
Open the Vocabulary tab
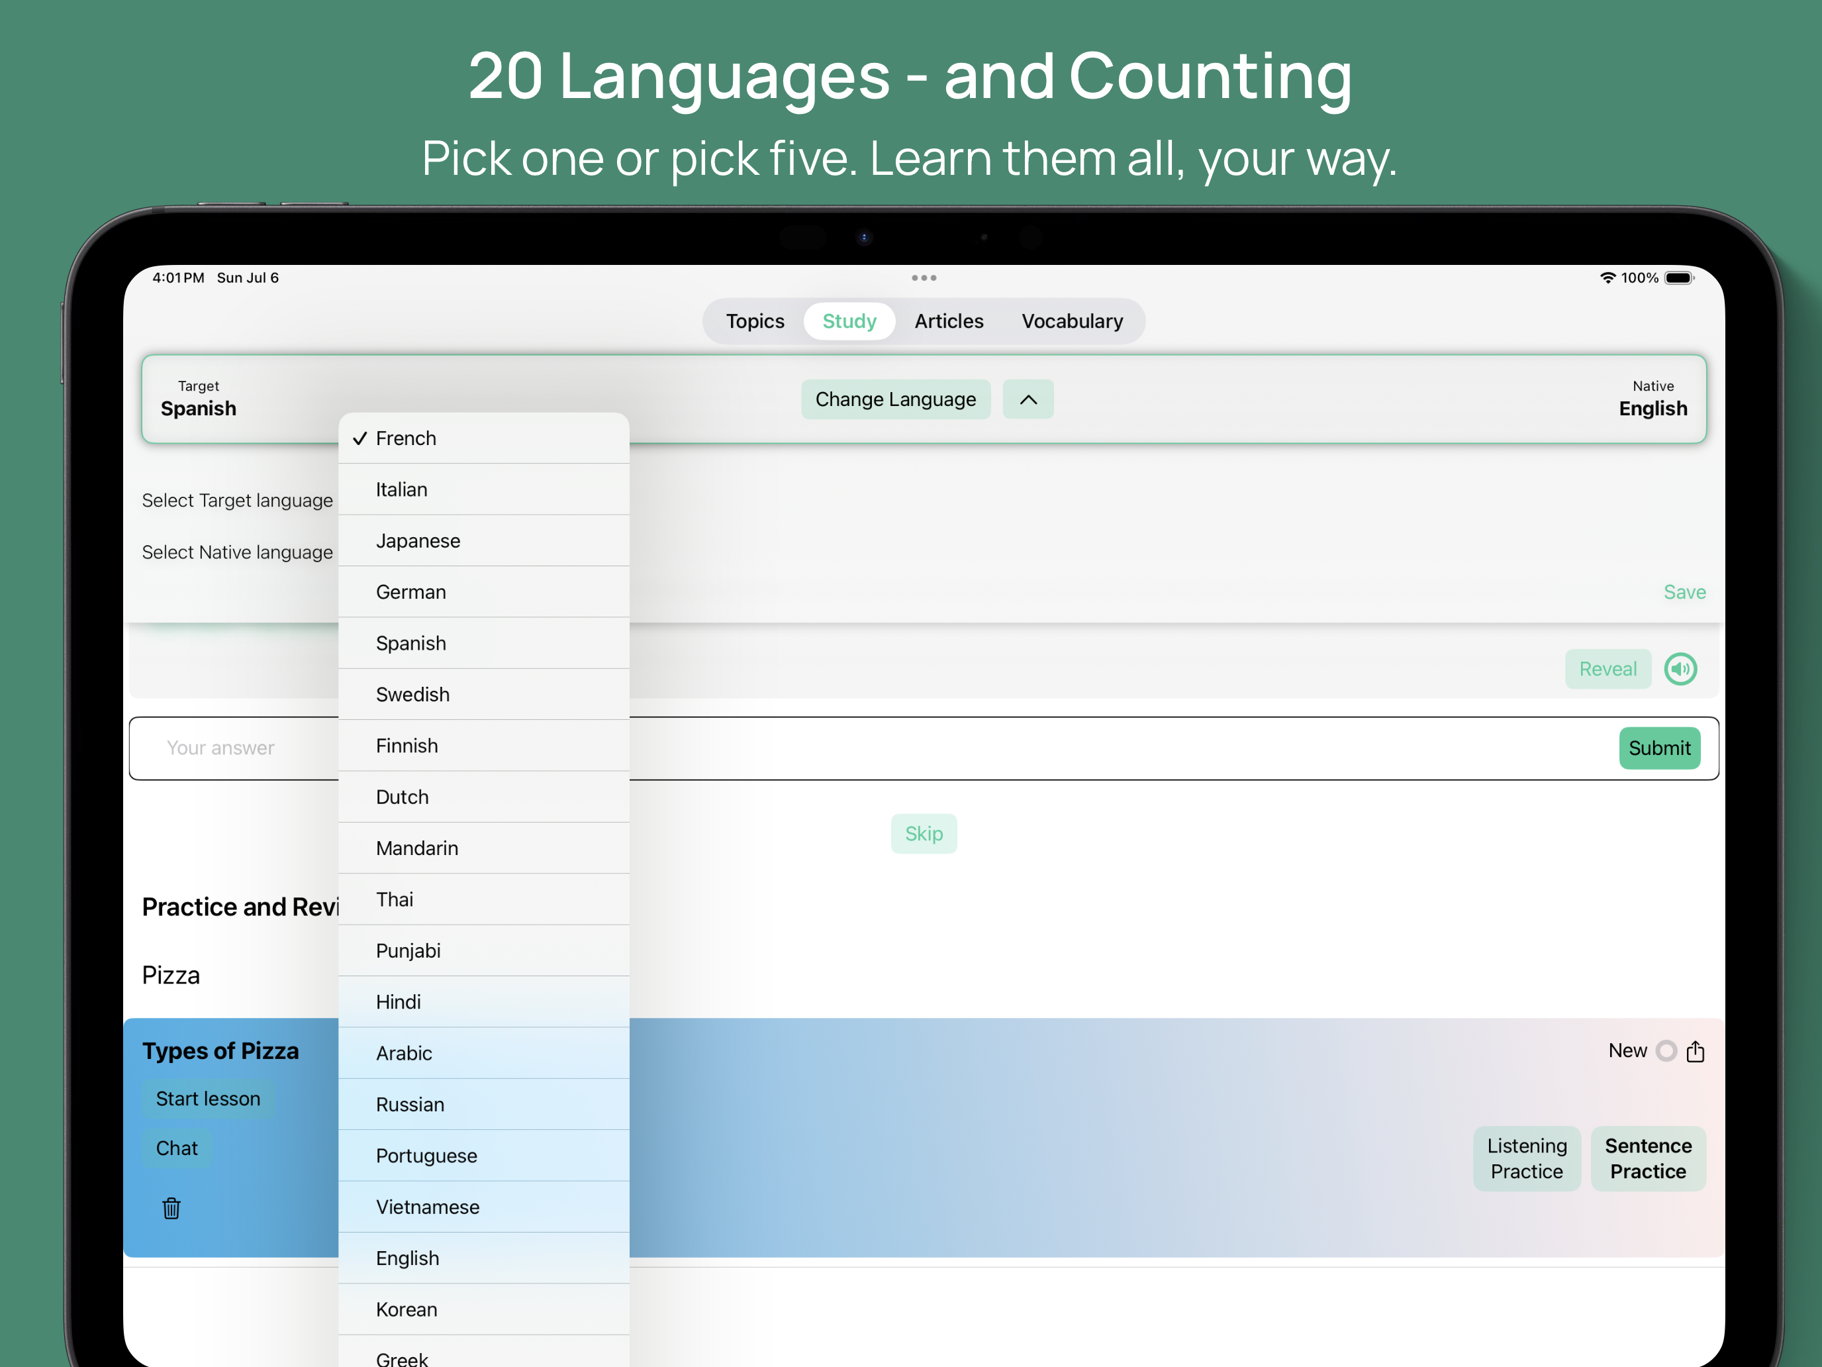[1072, 321]
